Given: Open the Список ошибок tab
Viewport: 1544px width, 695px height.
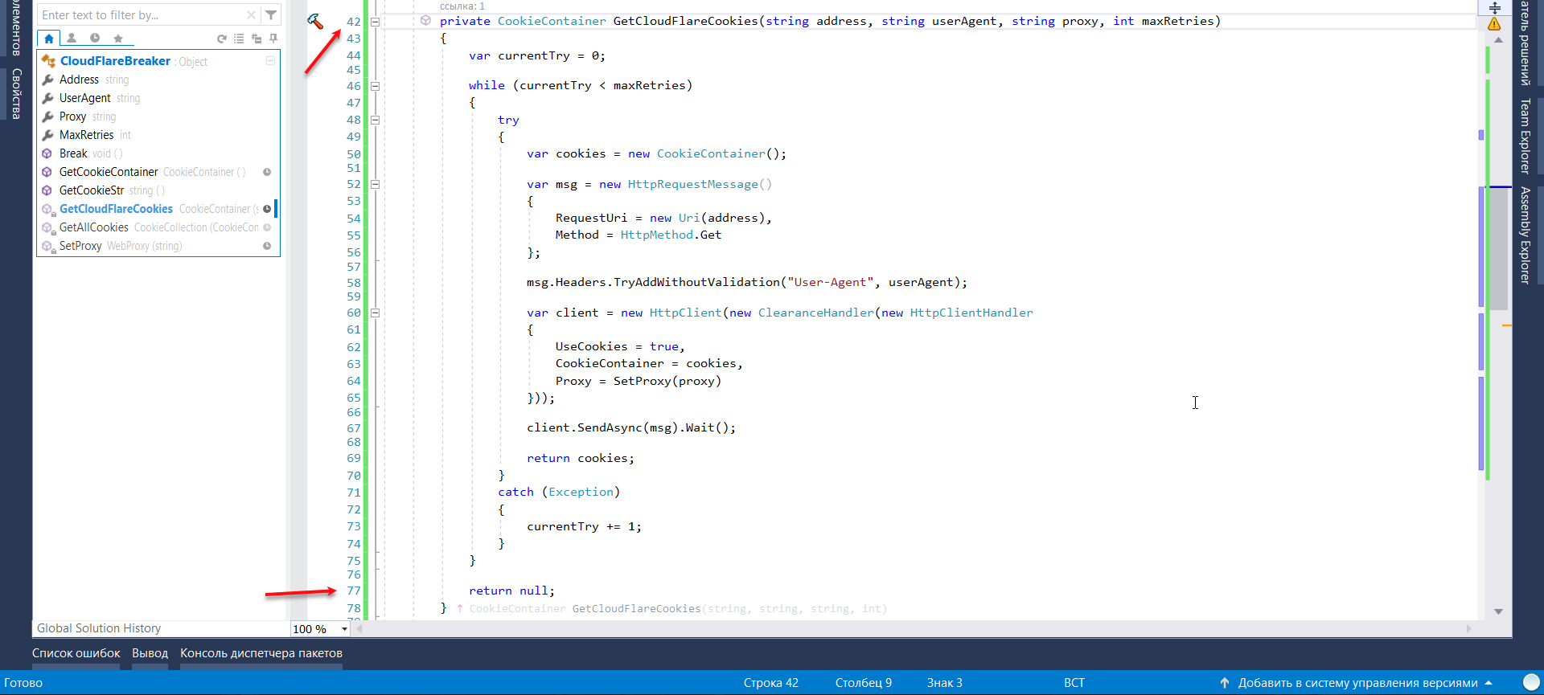Looking at the screenshot, I should click(76, 653).
